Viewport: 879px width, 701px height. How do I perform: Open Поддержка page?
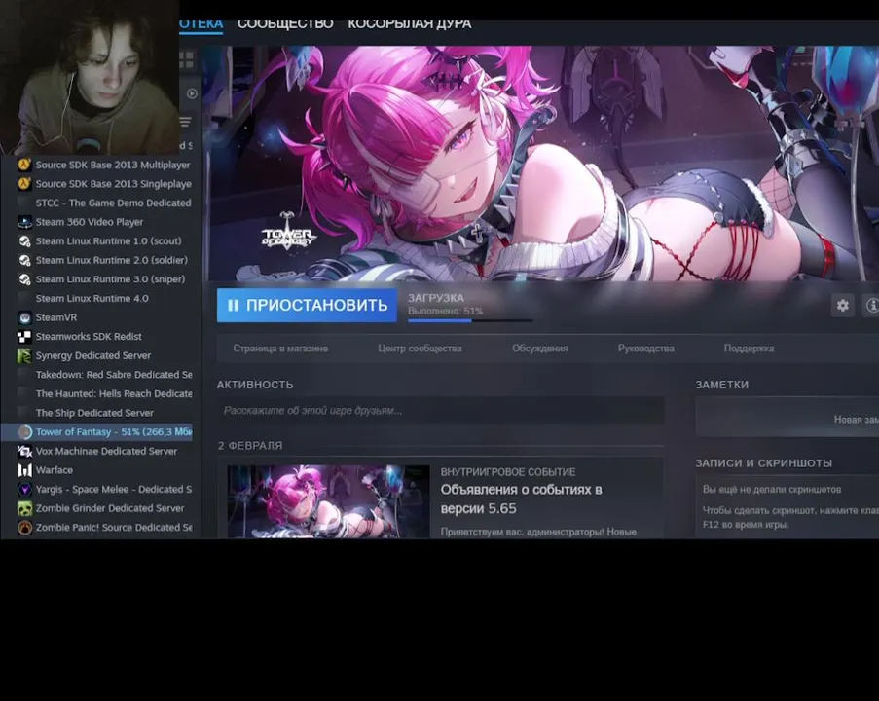tap(749, 349)
